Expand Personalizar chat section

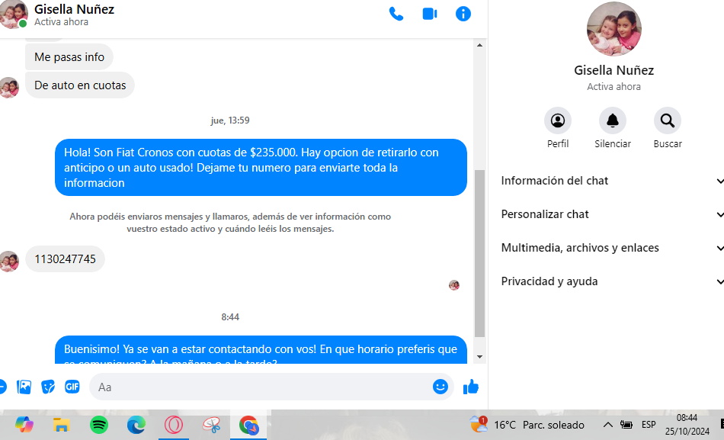pos(610,214)
